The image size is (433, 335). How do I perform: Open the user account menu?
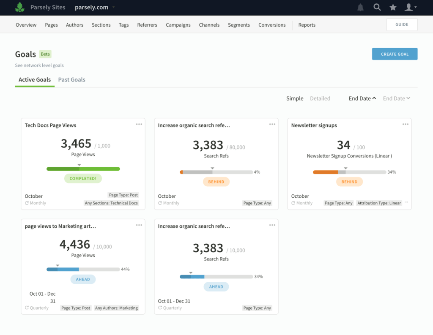click(x=410, y=8)
